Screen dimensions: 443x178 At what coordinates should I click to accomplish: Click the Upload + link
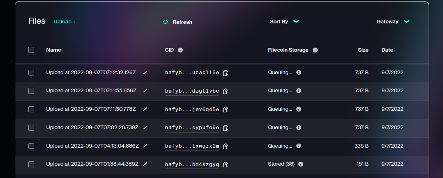coord(65,22)
